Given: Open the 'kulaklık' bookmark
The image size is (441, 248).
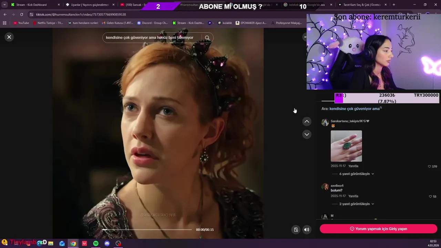Looking at the screenshot, I should [225, 23].
